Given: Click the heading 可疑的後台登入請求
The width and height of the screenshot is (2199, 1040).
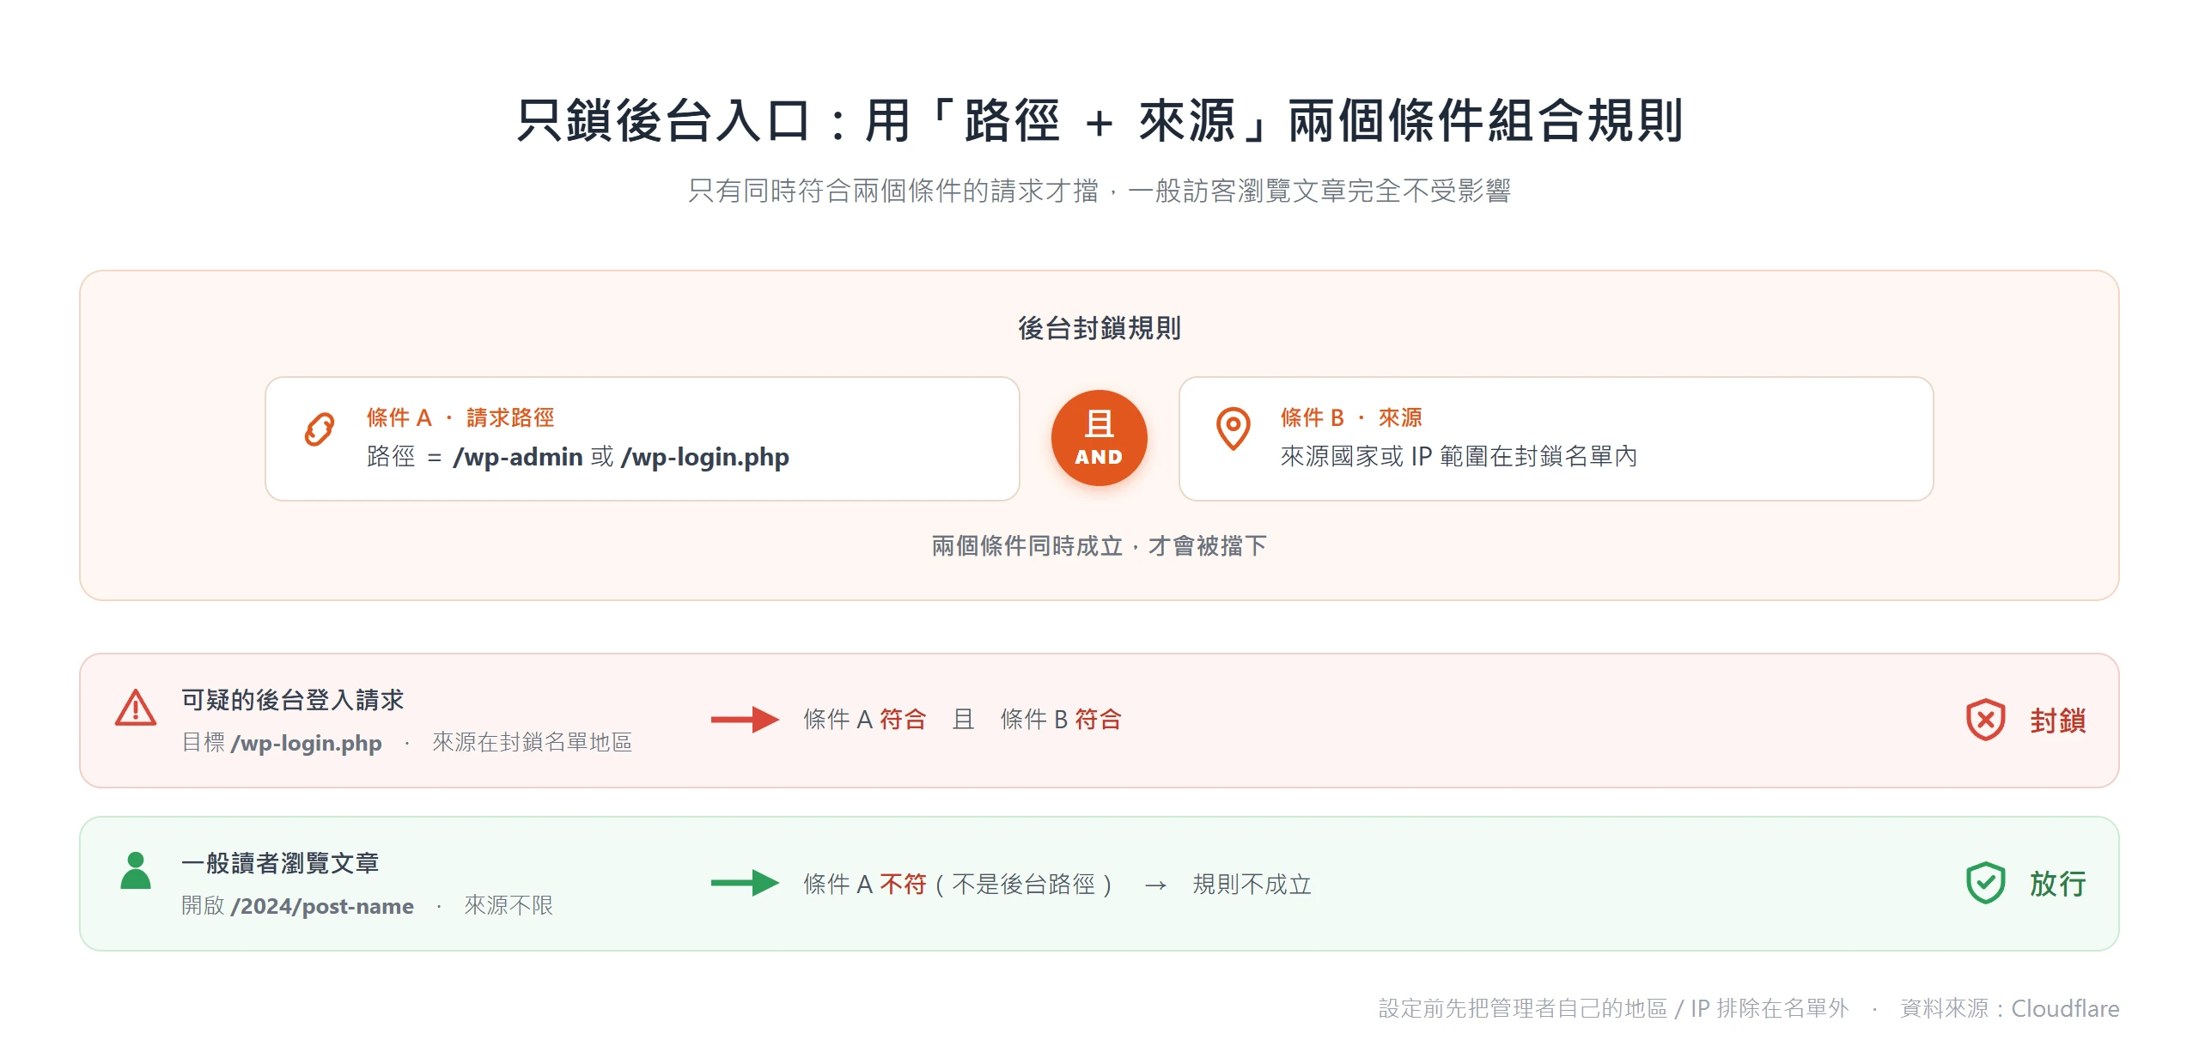Looking at the screenshot, I should [292, 700].
